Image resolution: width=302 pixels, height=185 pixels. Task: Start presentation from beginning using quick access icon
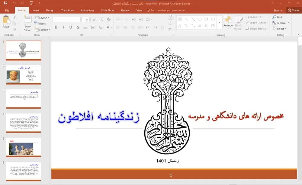(x=31, y=3)
